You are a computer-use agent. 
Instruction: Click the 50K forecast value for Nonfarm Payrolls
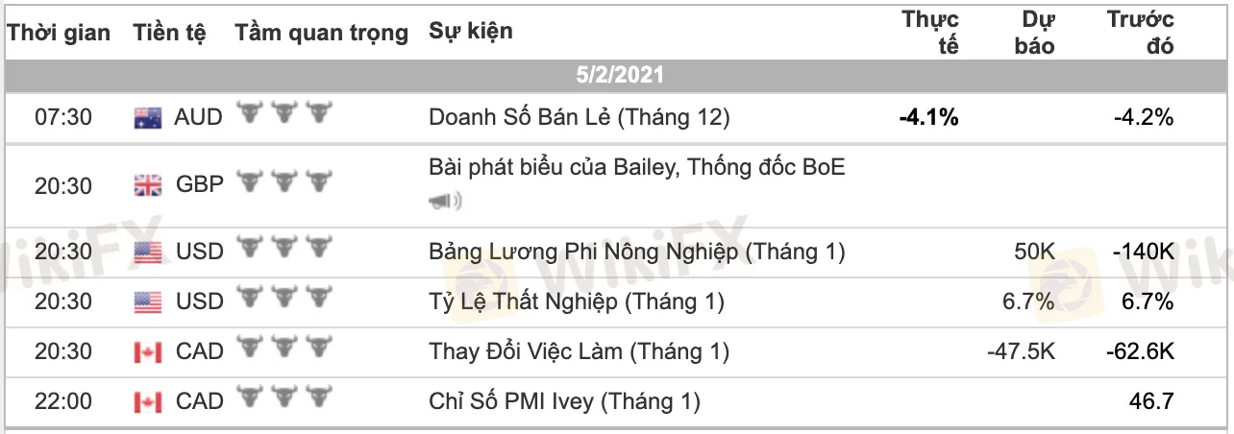1033,253
